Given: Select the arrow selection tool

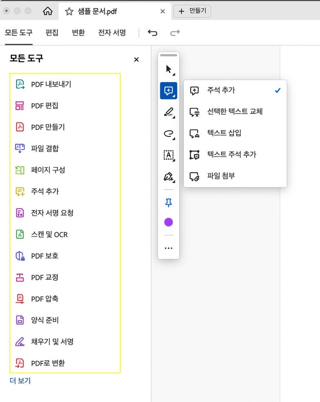Looking at the screenshot, I should tap(169, 69).
